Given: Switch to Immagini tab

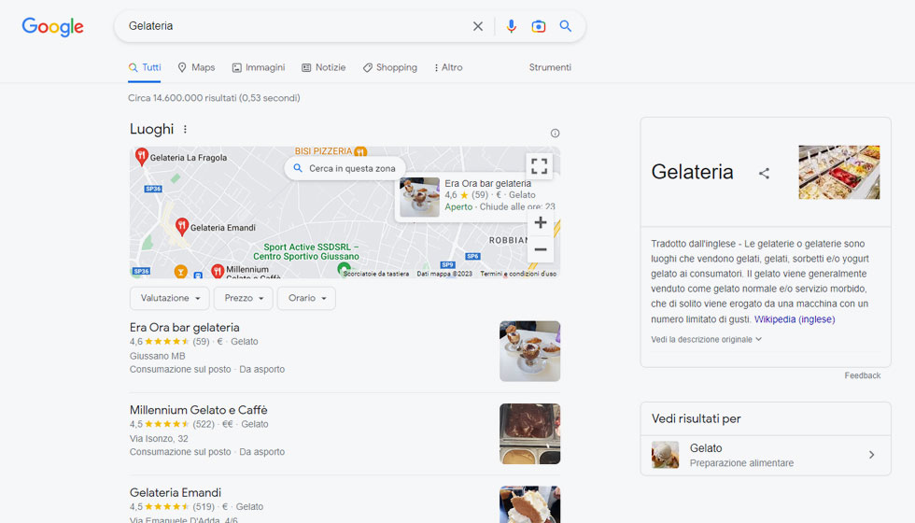Looking at the screenshot, I should (259, 67).
